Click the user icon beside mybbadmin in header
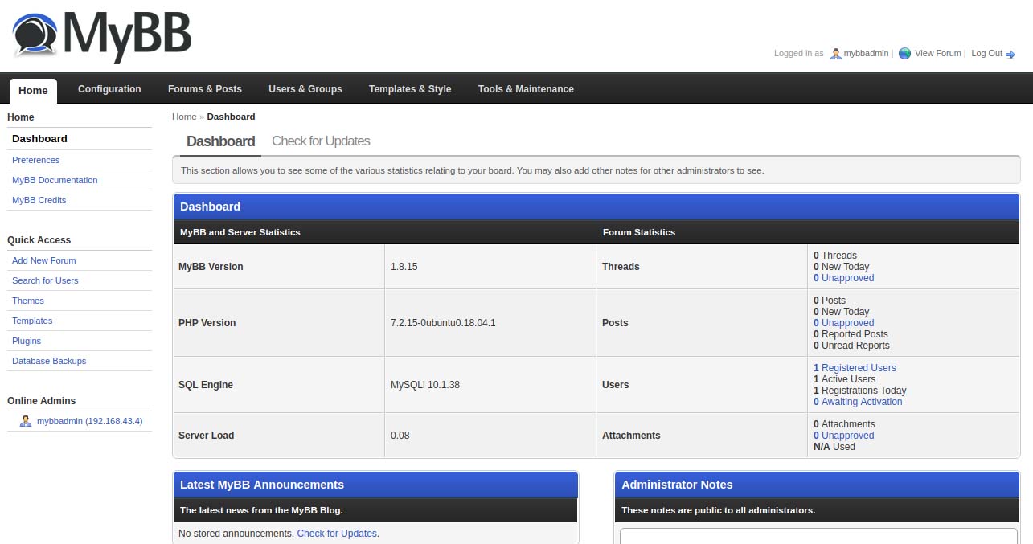Viewport: 1033px width, 544px height. coord(834,54)
